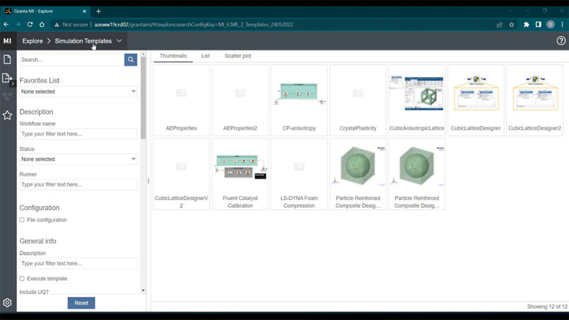Screen dimensions: 569x320
Task: Click the filter panel scrollbar thumb
Action: pyautogui.click(x=143, y=97)
